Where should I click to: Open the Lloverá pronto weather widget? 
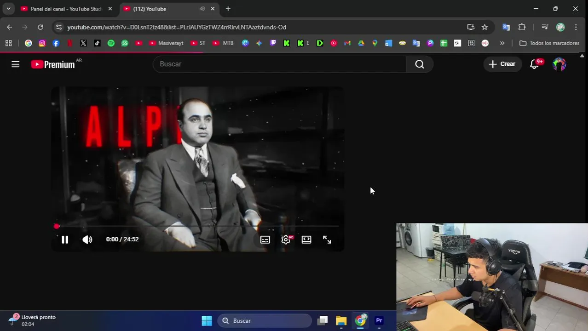32,320
